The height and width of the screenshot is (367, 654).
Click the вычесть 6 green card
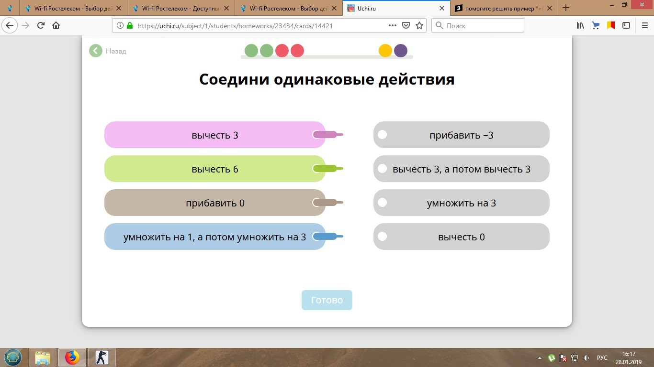coord(214,169)
